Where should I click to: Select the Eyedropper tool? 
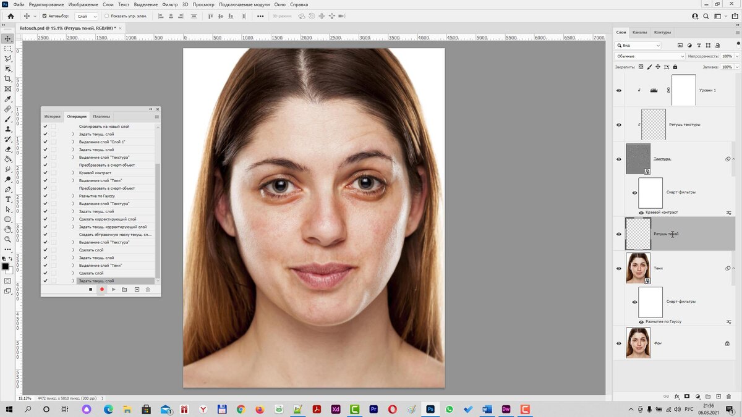click(x=8, y=99)
